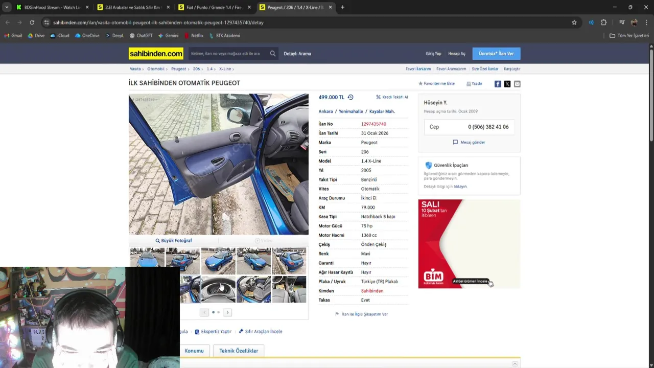Click the browser address bar URL
654x368 pixels.
(x=158, y=22)
